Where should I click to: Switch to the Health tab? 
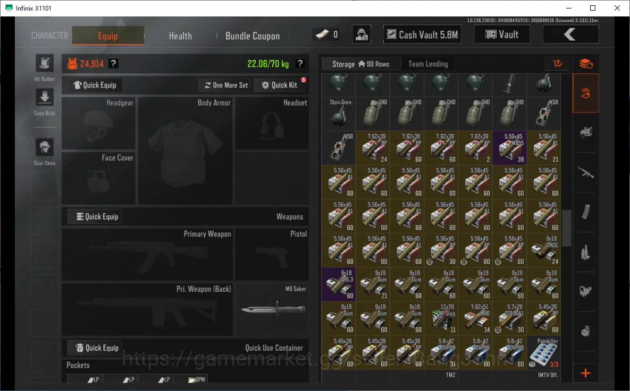coord(180,36)
